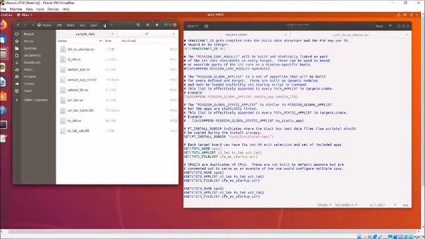This screenshot has width=425, height=239.
Task: Open Ubuntu Software from dock
Action: point(3,96)
